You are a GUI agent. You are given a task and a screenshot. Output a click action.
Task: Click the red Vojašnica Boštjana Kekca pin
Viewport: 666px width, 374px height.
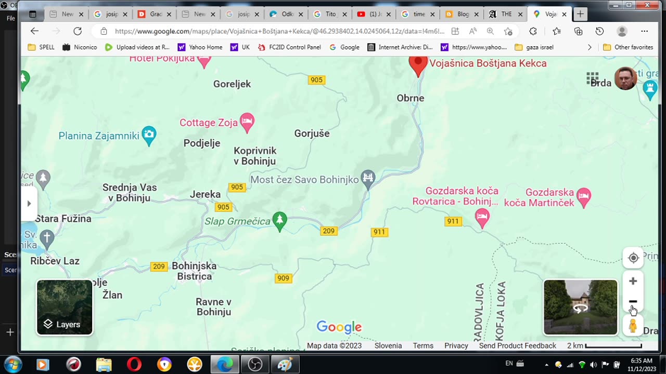click(x=418, y=66)
